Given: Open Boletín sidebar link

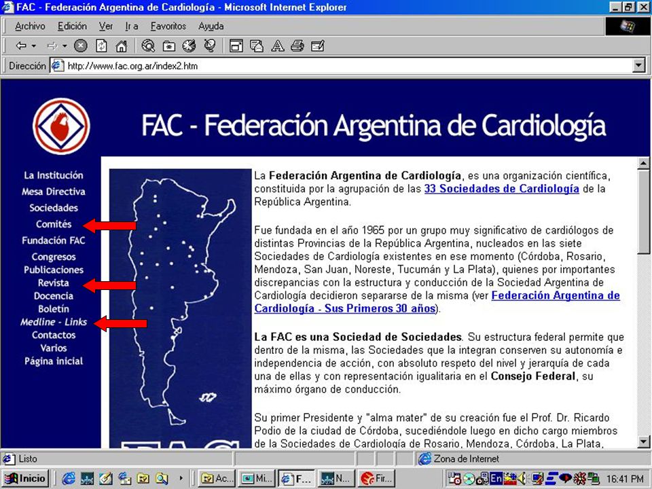Looking at the screenshot, I should tap(53, 309).
